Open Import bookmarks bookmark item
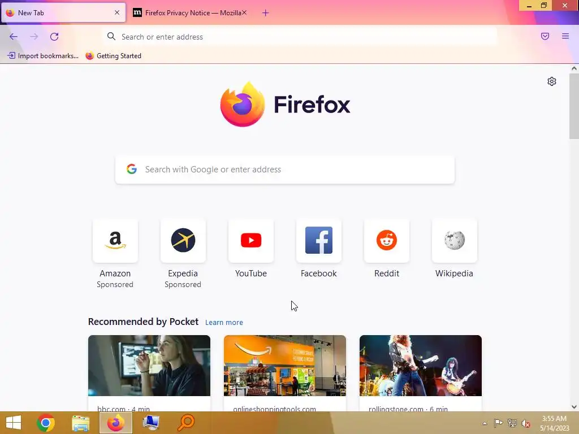 [43, 56]
